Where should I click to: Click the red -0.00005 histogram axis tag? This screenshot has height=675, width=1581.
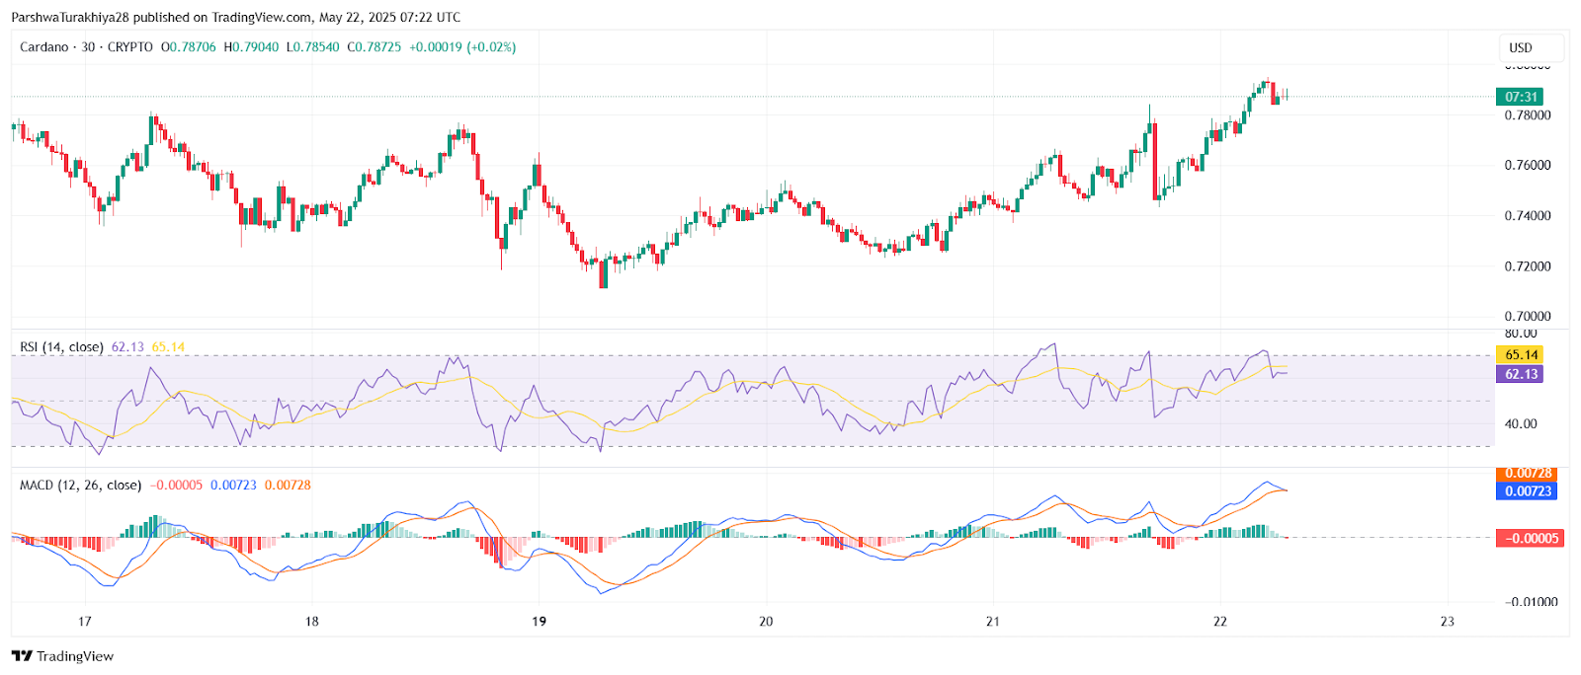pos(1531,539)
